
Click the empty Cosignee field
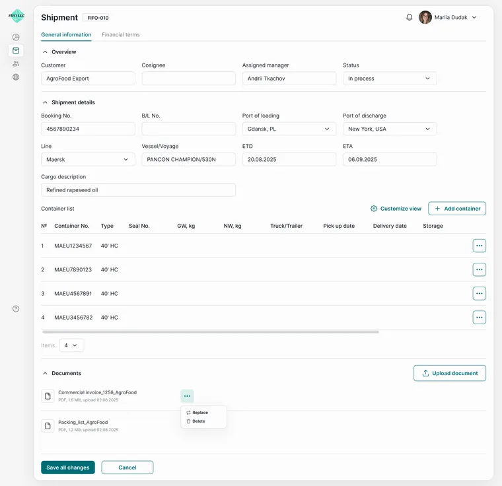tap(188, 79)
